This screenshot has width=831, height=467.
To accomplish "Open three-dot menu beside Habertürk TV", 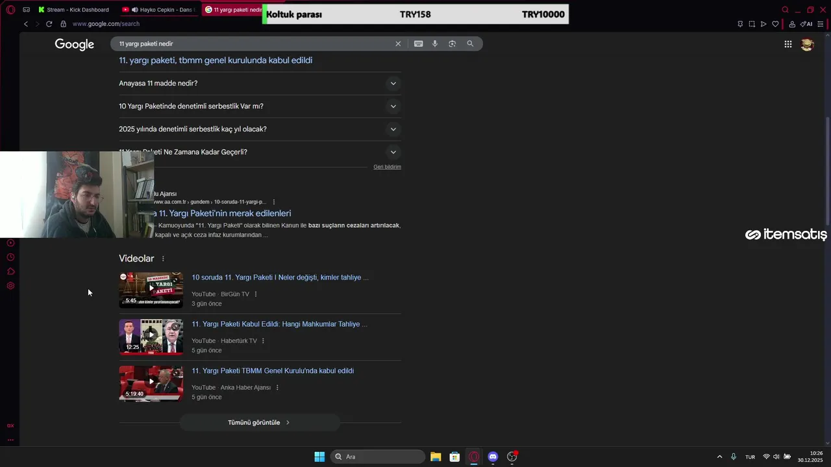I will 263,341.
